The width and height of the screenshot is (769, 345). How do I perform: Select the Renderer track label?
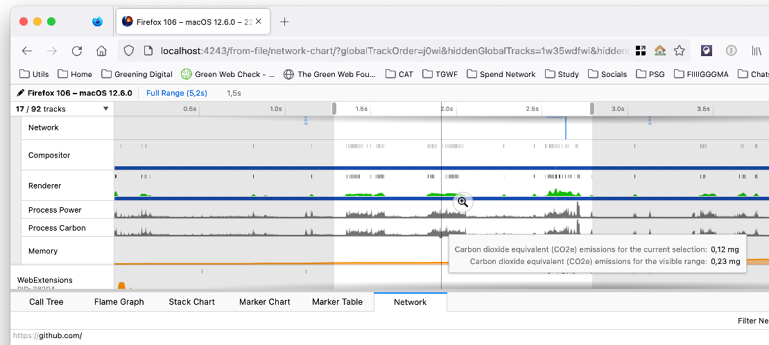[x=44, y=186]
